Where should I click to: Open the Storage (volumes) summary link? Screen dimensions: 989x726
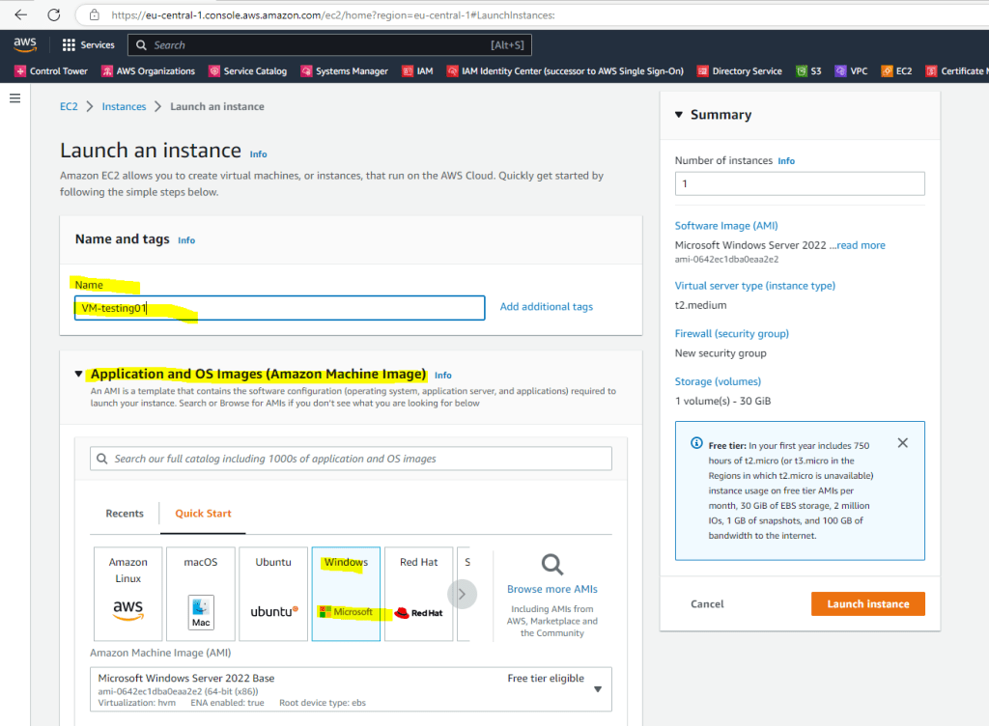point(718,381)
